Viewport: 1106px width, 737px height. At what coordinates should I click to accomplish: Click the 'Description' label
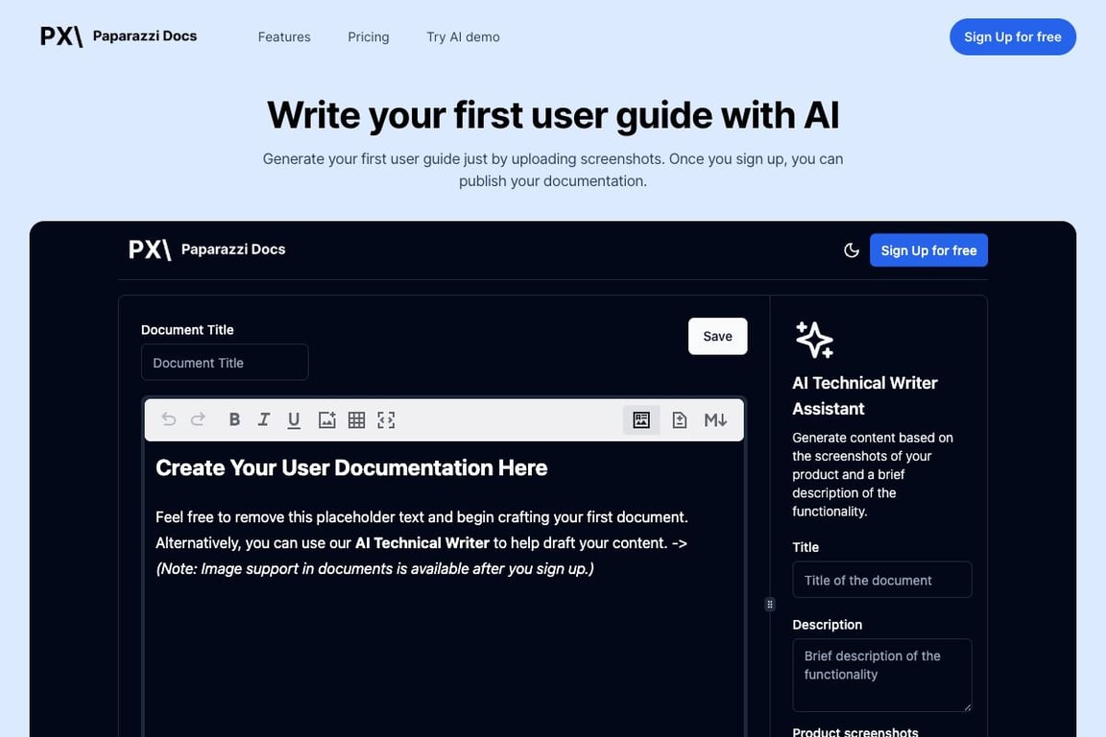tap(827, 625)
